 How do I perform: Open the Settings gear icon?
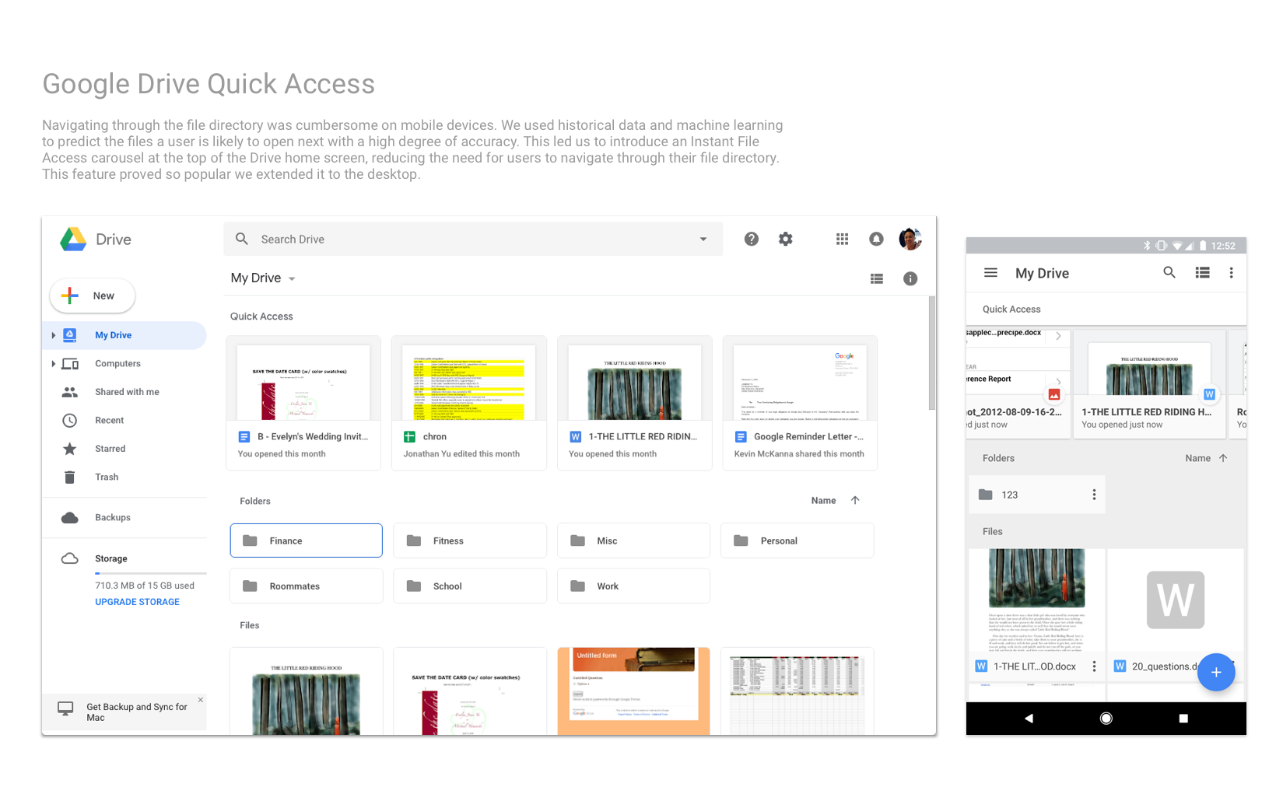click(x=786, y=239)
